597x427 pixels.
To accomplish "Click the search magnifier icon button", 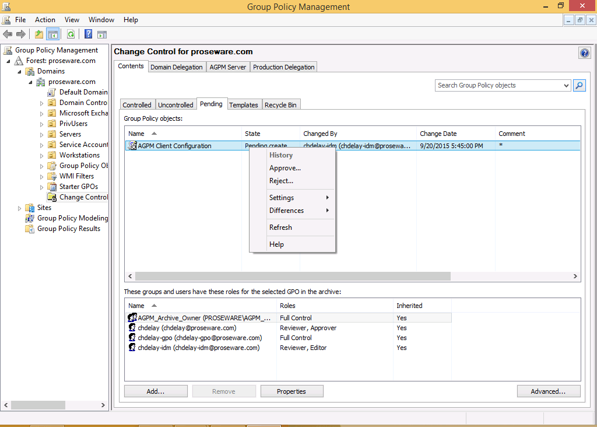I will 579,85.
